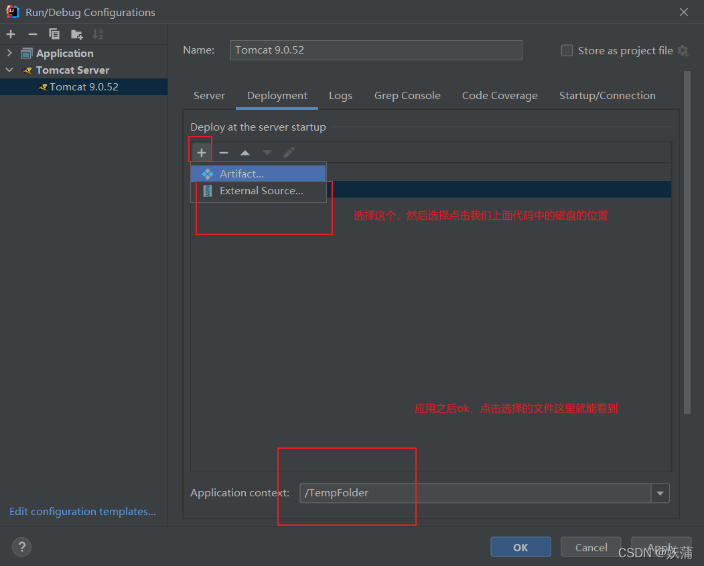Image resolution: width=704 pixels, height=566 pixels.
Task: Click the IntelliJ icon in title bar
Action: [13, 12]
